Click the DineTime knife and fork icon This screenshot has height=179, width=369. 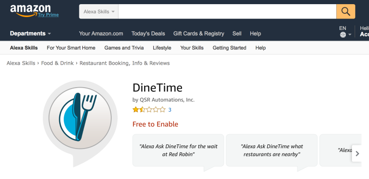(x=80, y=118)
